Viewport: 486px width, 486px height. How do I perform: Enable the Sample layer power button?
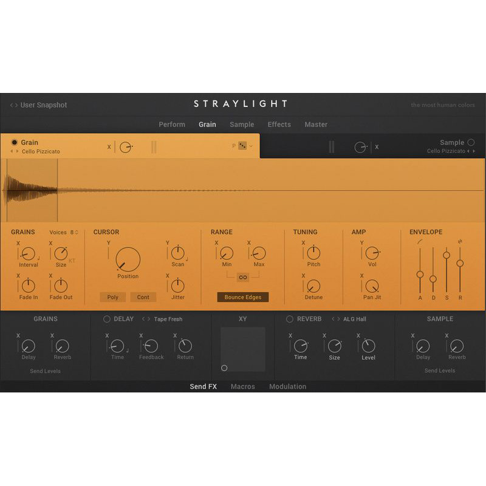coord(471,142)
